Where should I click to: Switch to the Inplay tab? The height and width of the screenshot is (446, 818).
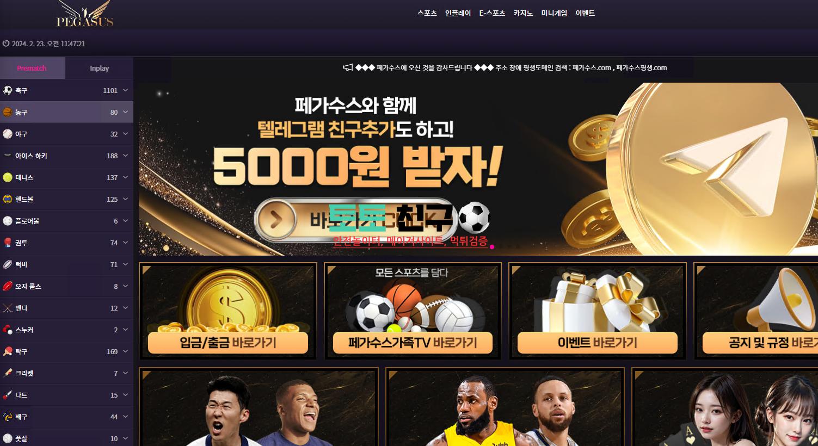pos(100,68)
